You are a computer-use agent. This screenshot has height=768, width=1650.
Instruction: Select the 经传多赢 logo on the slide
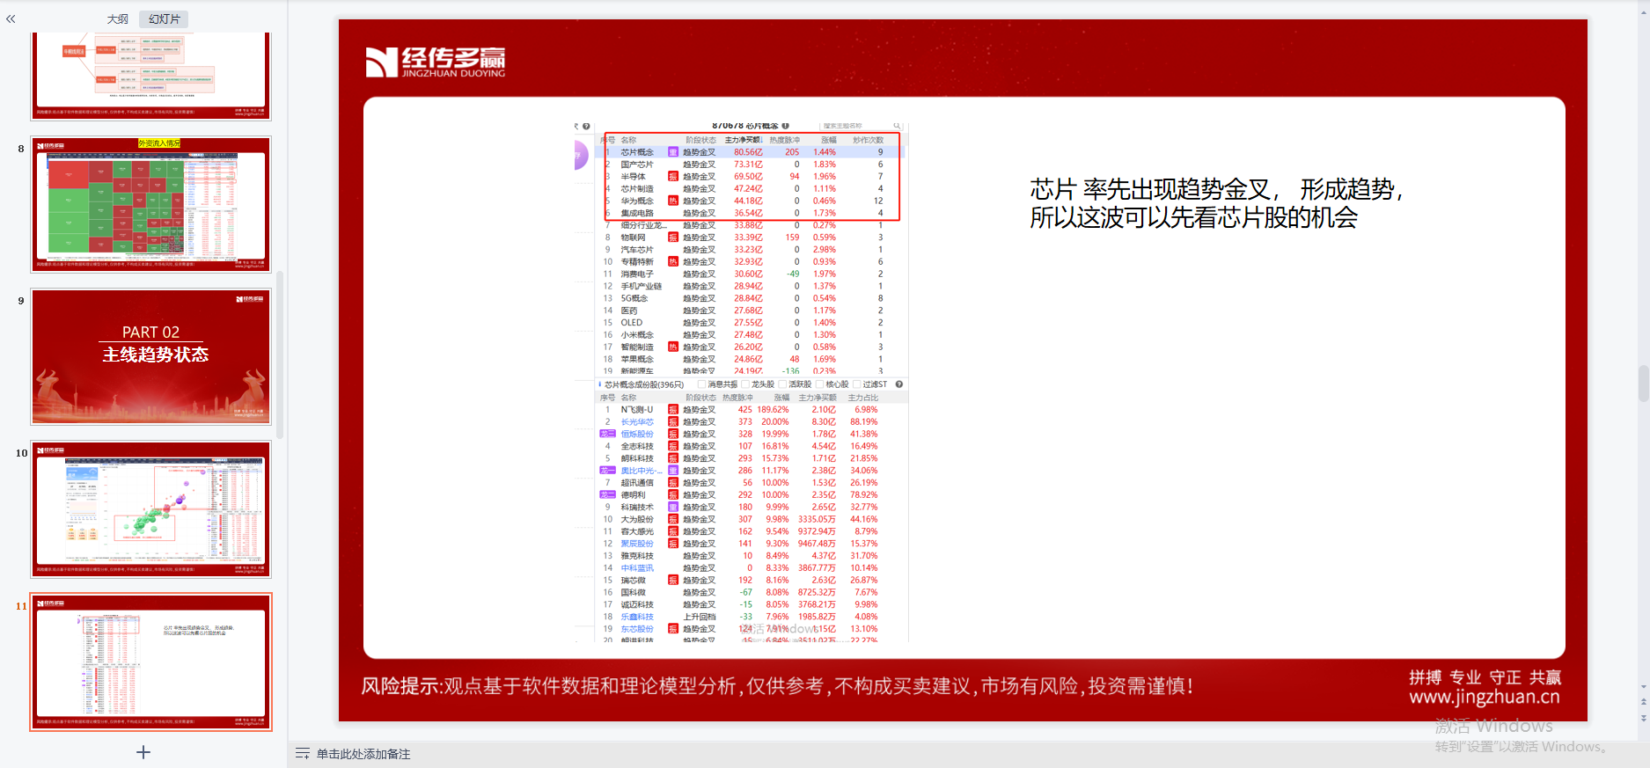(x=436, y=62)
